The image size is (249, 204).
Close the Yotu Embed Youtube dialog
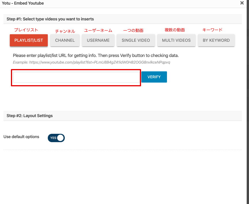[x=242, y=3]
